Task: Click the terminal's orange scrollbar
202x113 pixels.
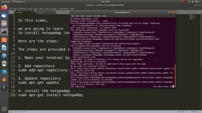Action: coord(175,76)
